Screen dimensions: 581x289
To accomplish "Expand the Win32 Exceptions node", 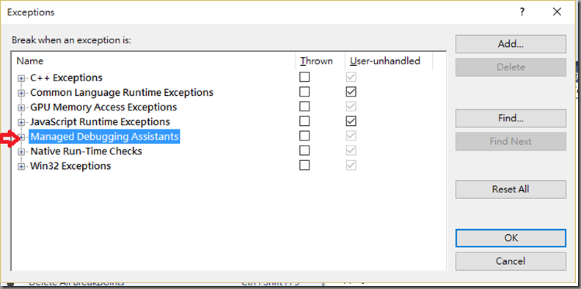I will click(21, 166).
